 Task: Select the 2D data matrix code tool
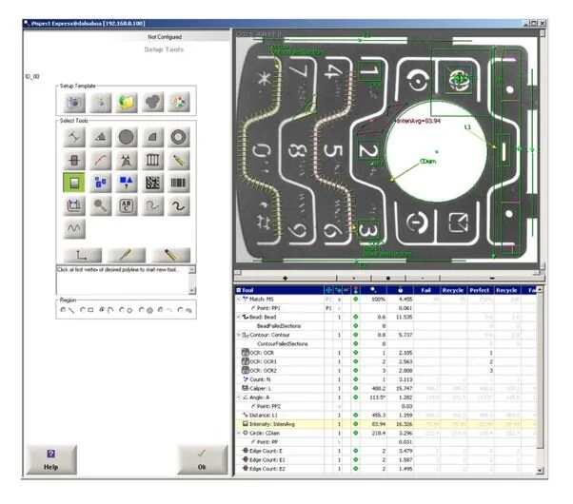coord(152,183)
